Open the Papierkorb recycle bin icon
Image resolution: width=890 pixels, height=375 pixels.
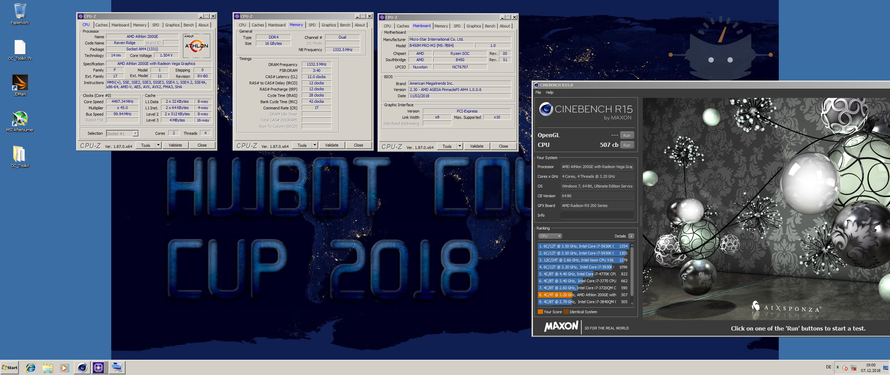tap(20, 14)
